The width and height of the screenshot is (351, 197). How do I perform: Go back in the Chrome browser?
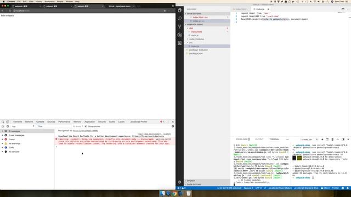2,11
